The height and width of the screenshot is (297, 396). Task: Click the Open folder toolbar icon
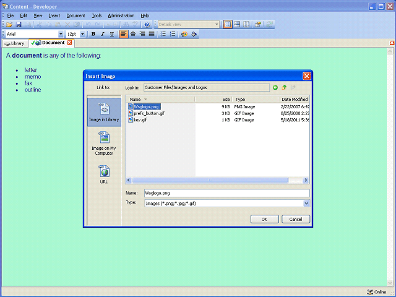click(x=9, y=25)
